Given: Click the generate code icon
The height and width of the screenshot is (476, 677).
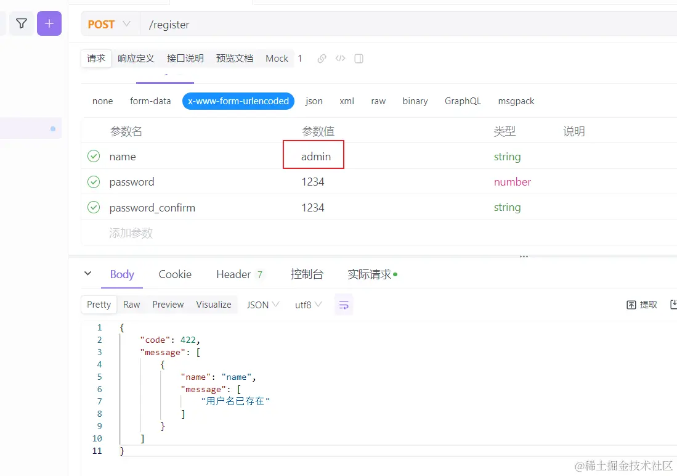Looking at the screenshot, I should coord(340,59).
